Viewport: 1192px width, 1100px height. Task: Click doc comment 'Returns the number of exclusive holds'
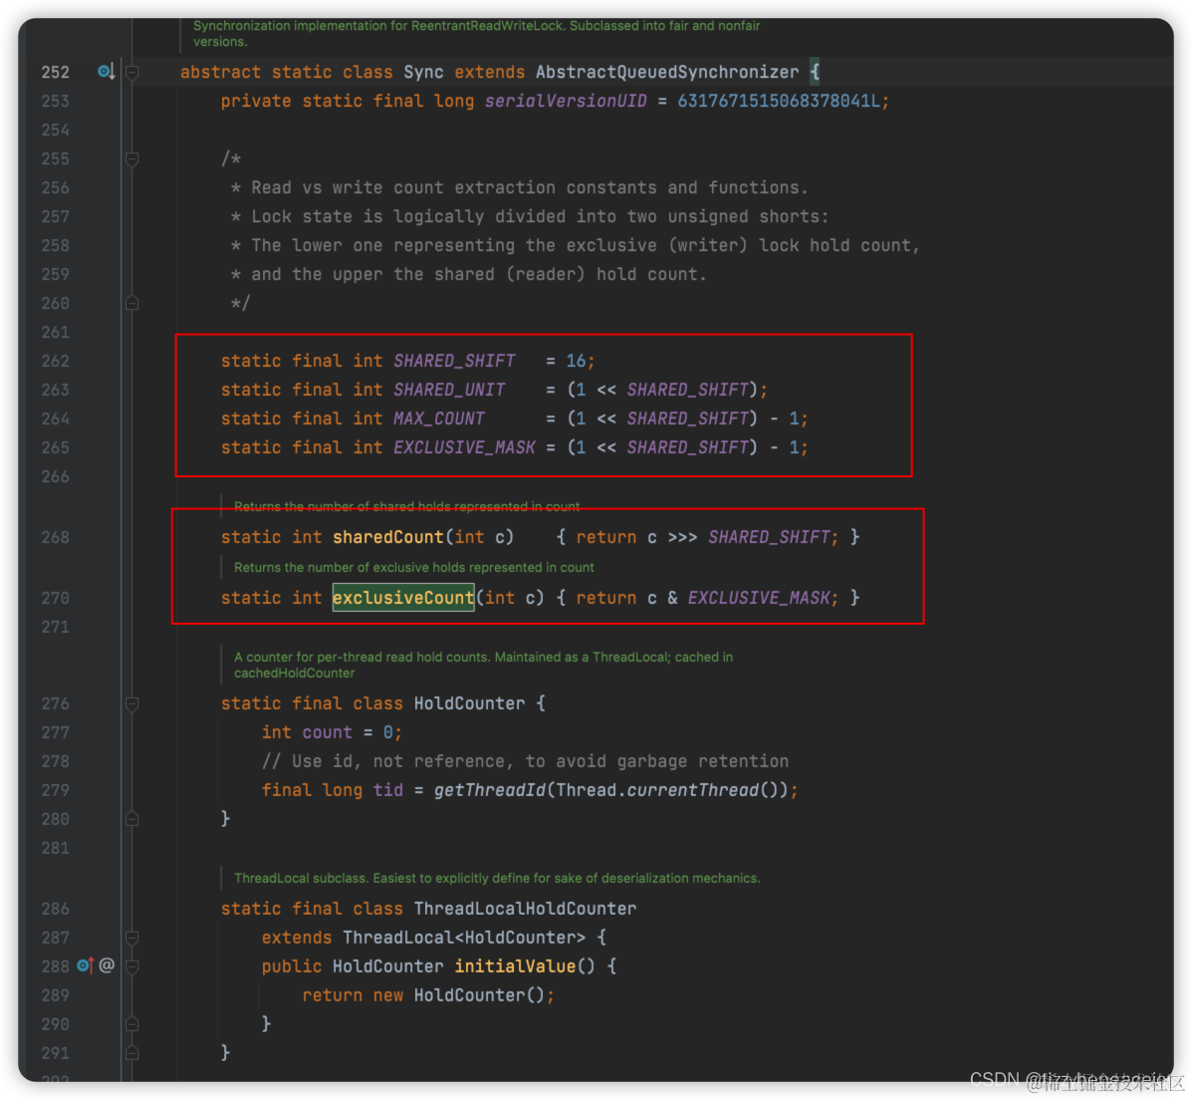413,568
